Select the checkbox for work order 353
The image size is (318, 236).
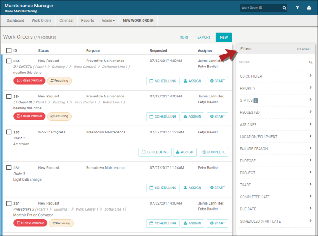point(9,132)
